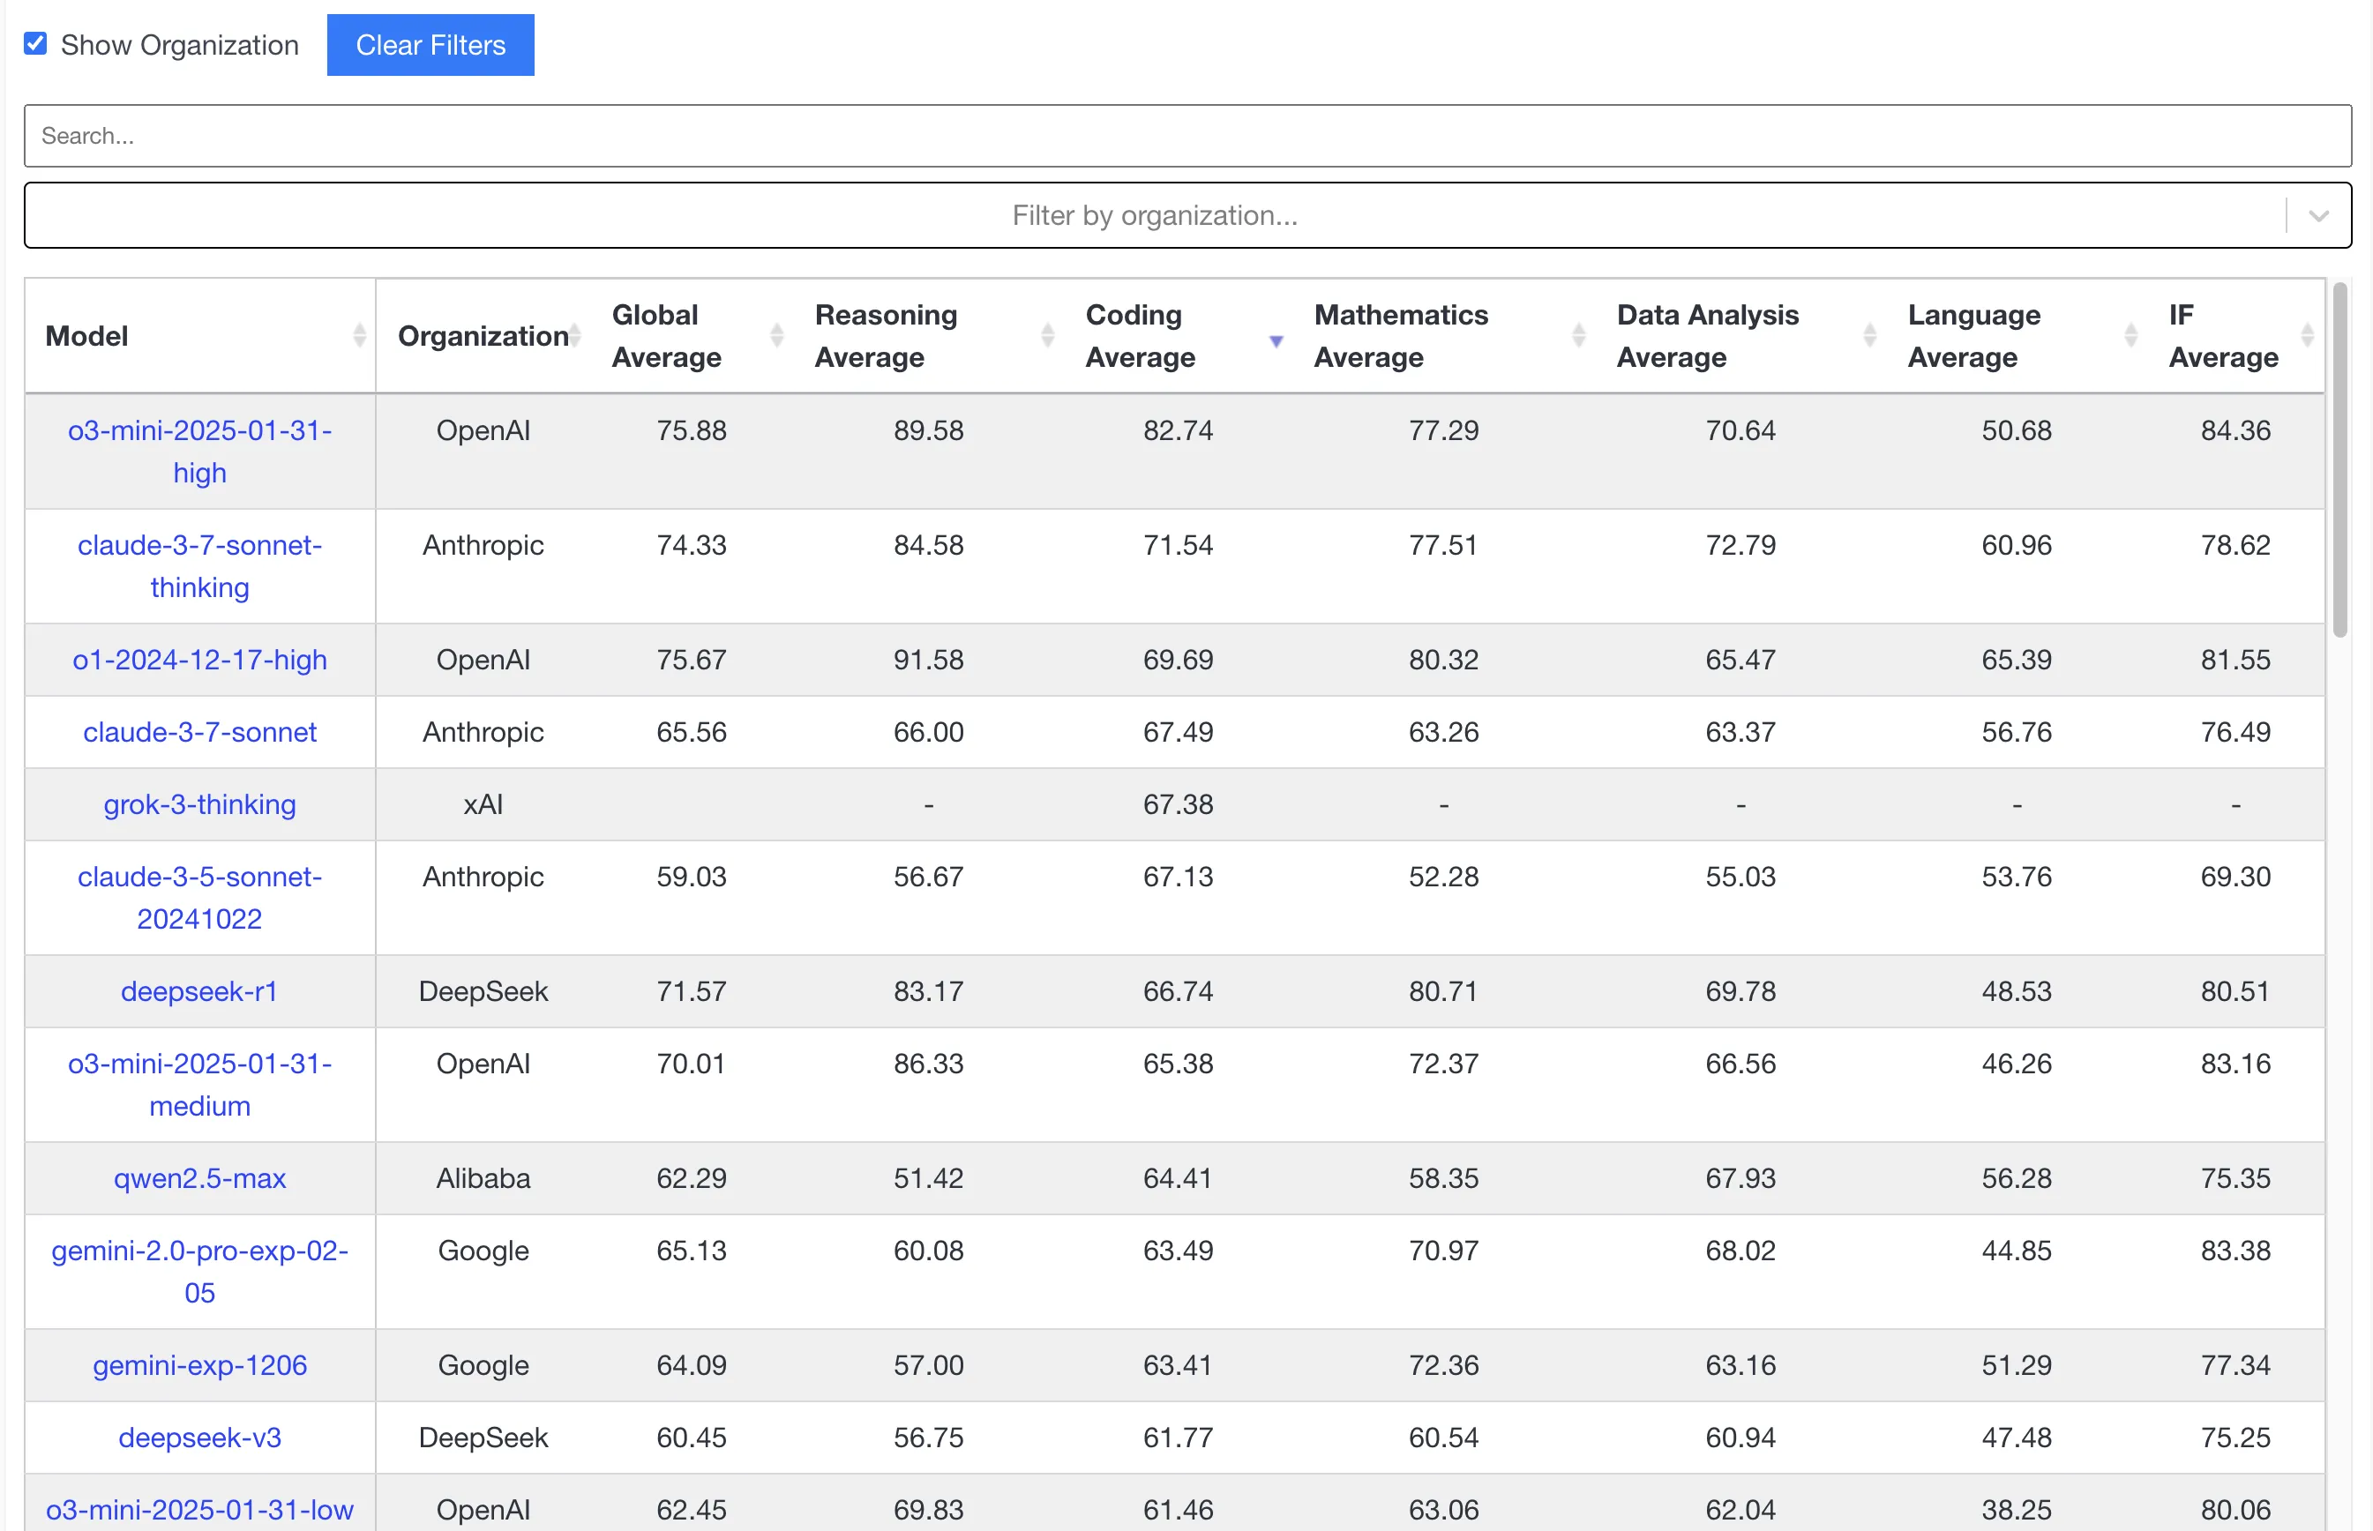Sort by Reasoning Average sort icon
This screenshot has height=1531, width=2373.
(1048, 336)
